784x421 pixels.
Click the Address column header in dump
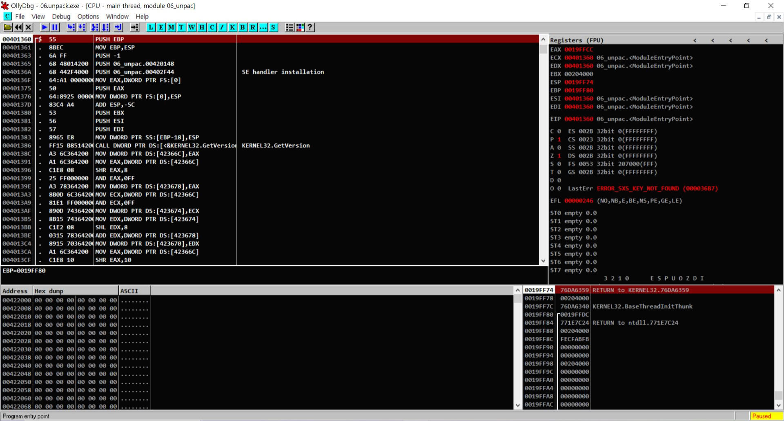pos(17,291)
